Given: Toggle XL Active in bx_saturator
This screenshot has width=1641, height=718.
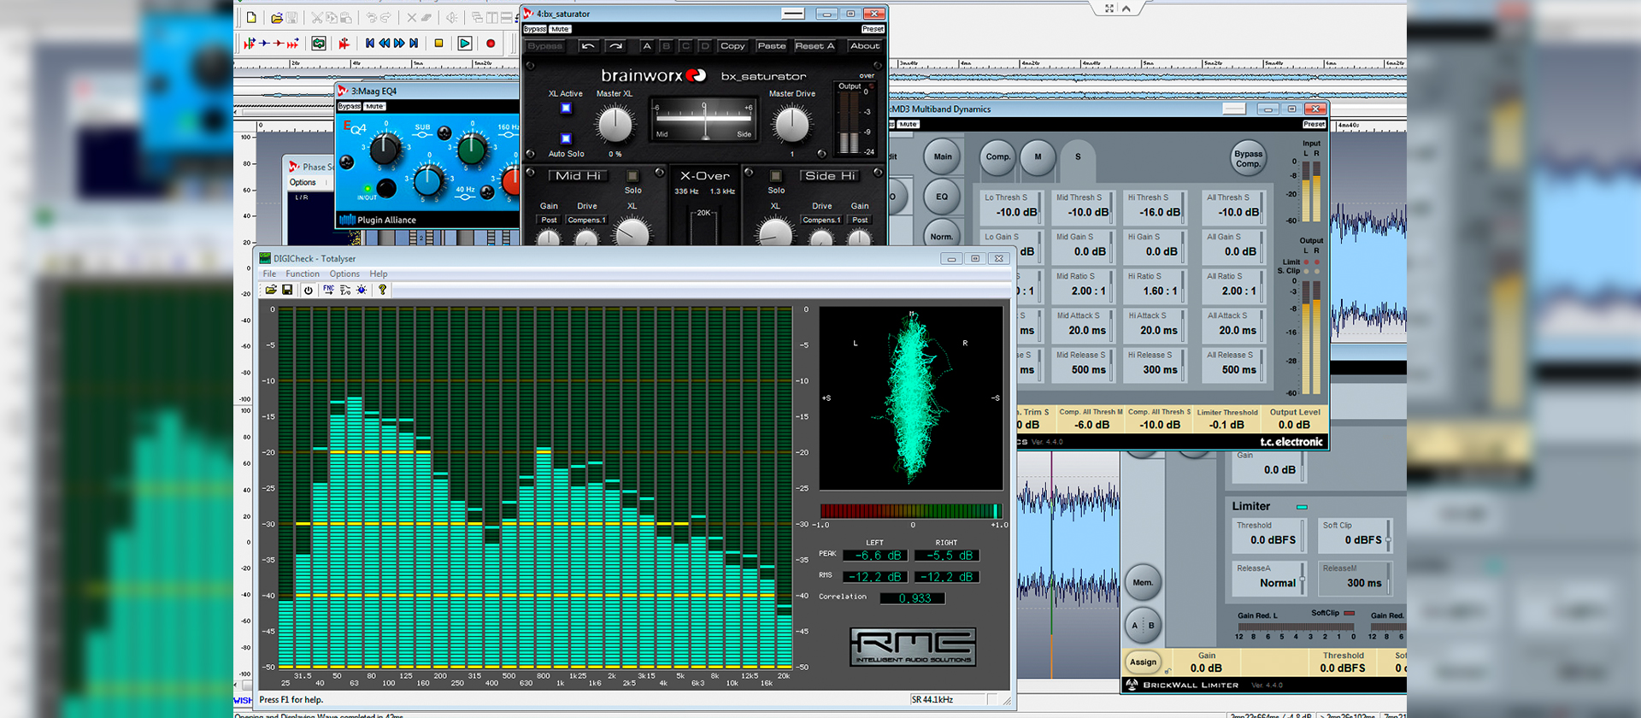Looking at the screenshot, I should pyautogui.click(x=566, y=109).
